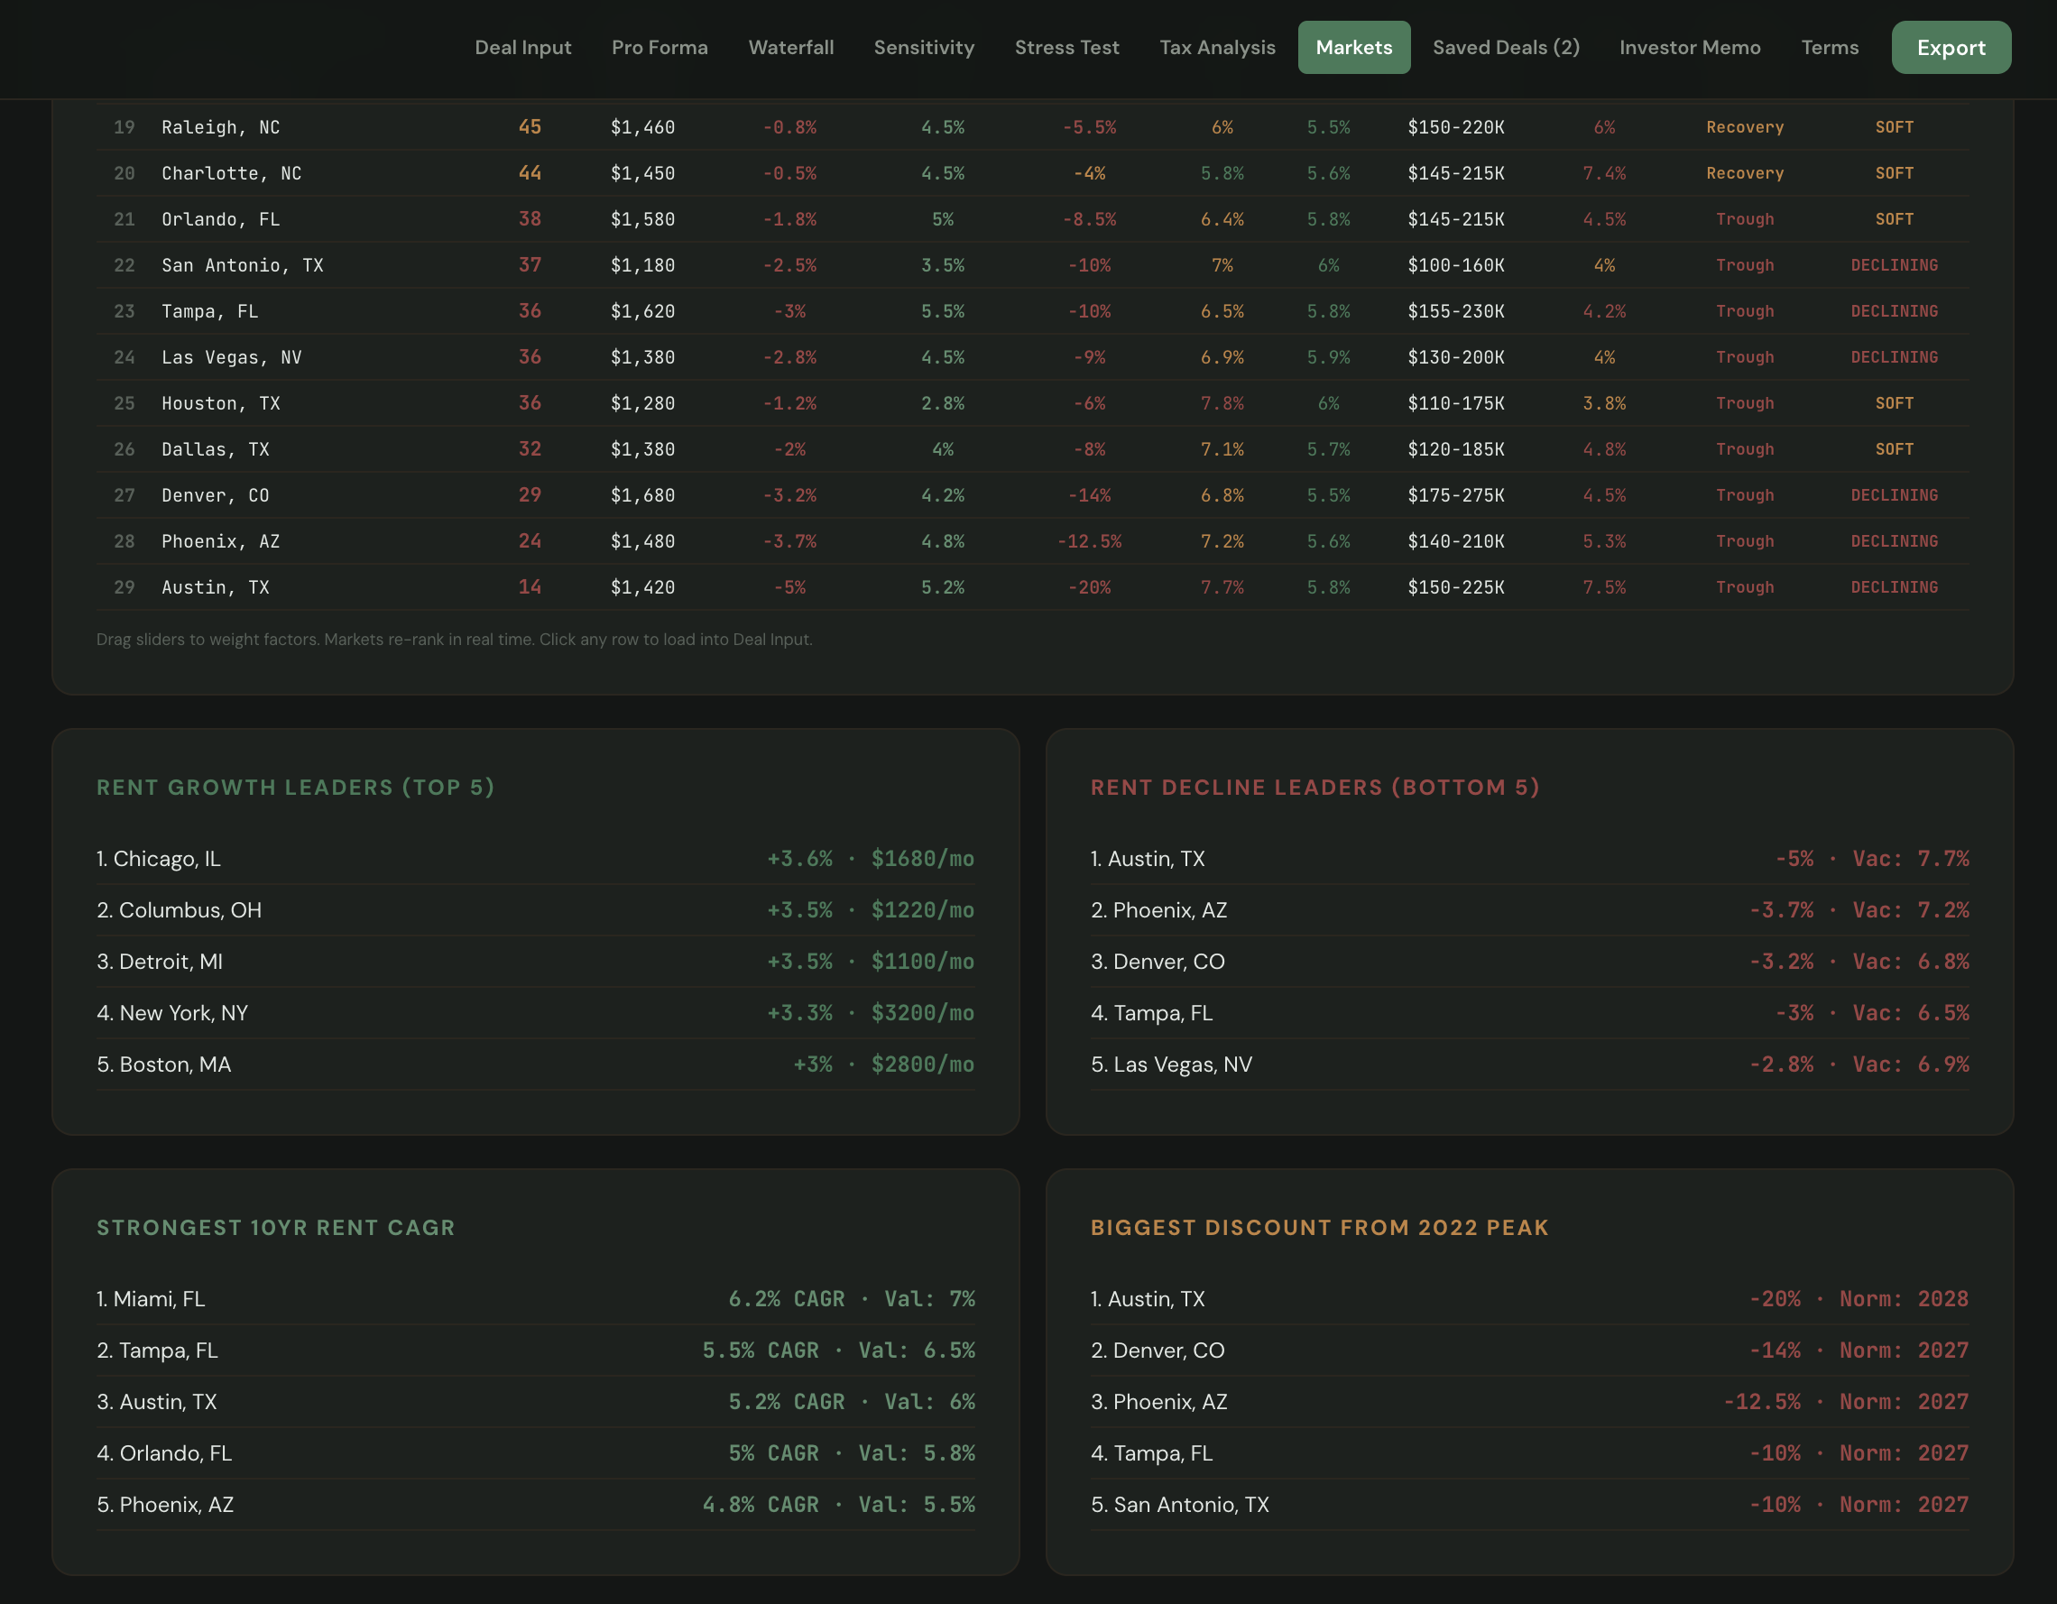Open the Stress Test tab
The height and width of the screenshot is (1604, 2057).
pos(1067,47)
